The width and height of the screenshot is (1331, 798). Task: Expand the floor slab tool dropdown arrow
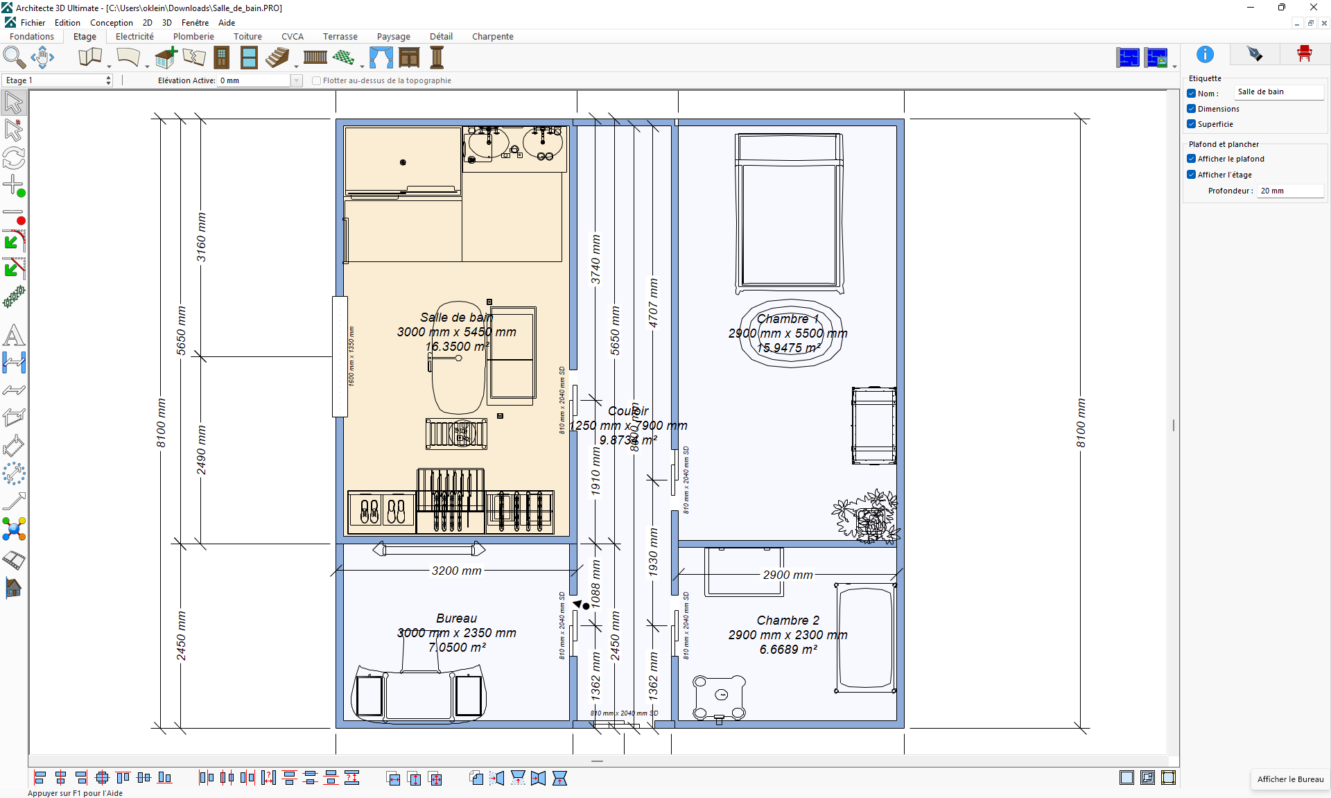click(147, 67)
